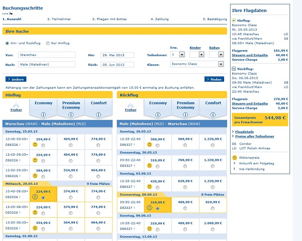Go to step 5. Bestätigung
The width and height of the screenshot is (302, 241).
point(215,19)
